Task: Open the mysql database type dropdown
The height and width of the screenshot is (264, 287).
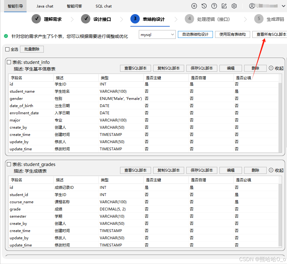Action: [157, 34]
